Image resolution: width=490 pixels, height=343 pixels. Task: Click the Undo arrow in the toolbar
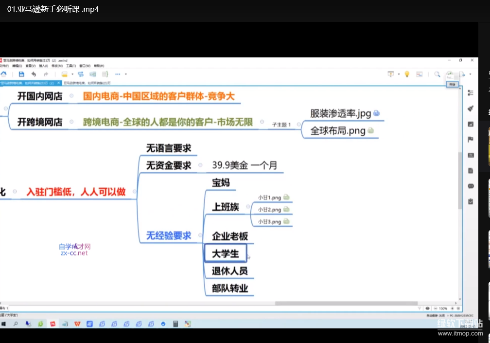tap(34, 74)
